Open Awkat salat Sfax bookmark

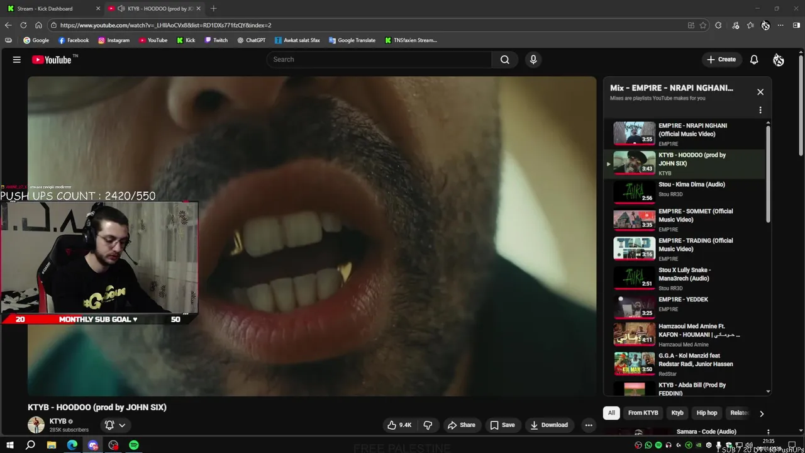[297, 40]
